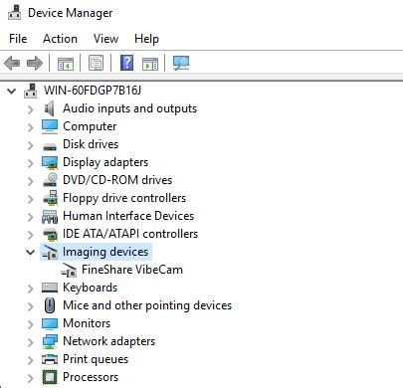Select the FineShare VibeCam device
Image resolution: width=403 pixels, height=388 pixels.
[132, 270]
